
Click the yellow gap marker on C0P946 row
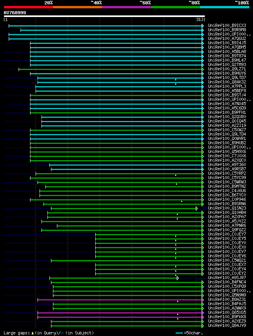tap(182, 201)
